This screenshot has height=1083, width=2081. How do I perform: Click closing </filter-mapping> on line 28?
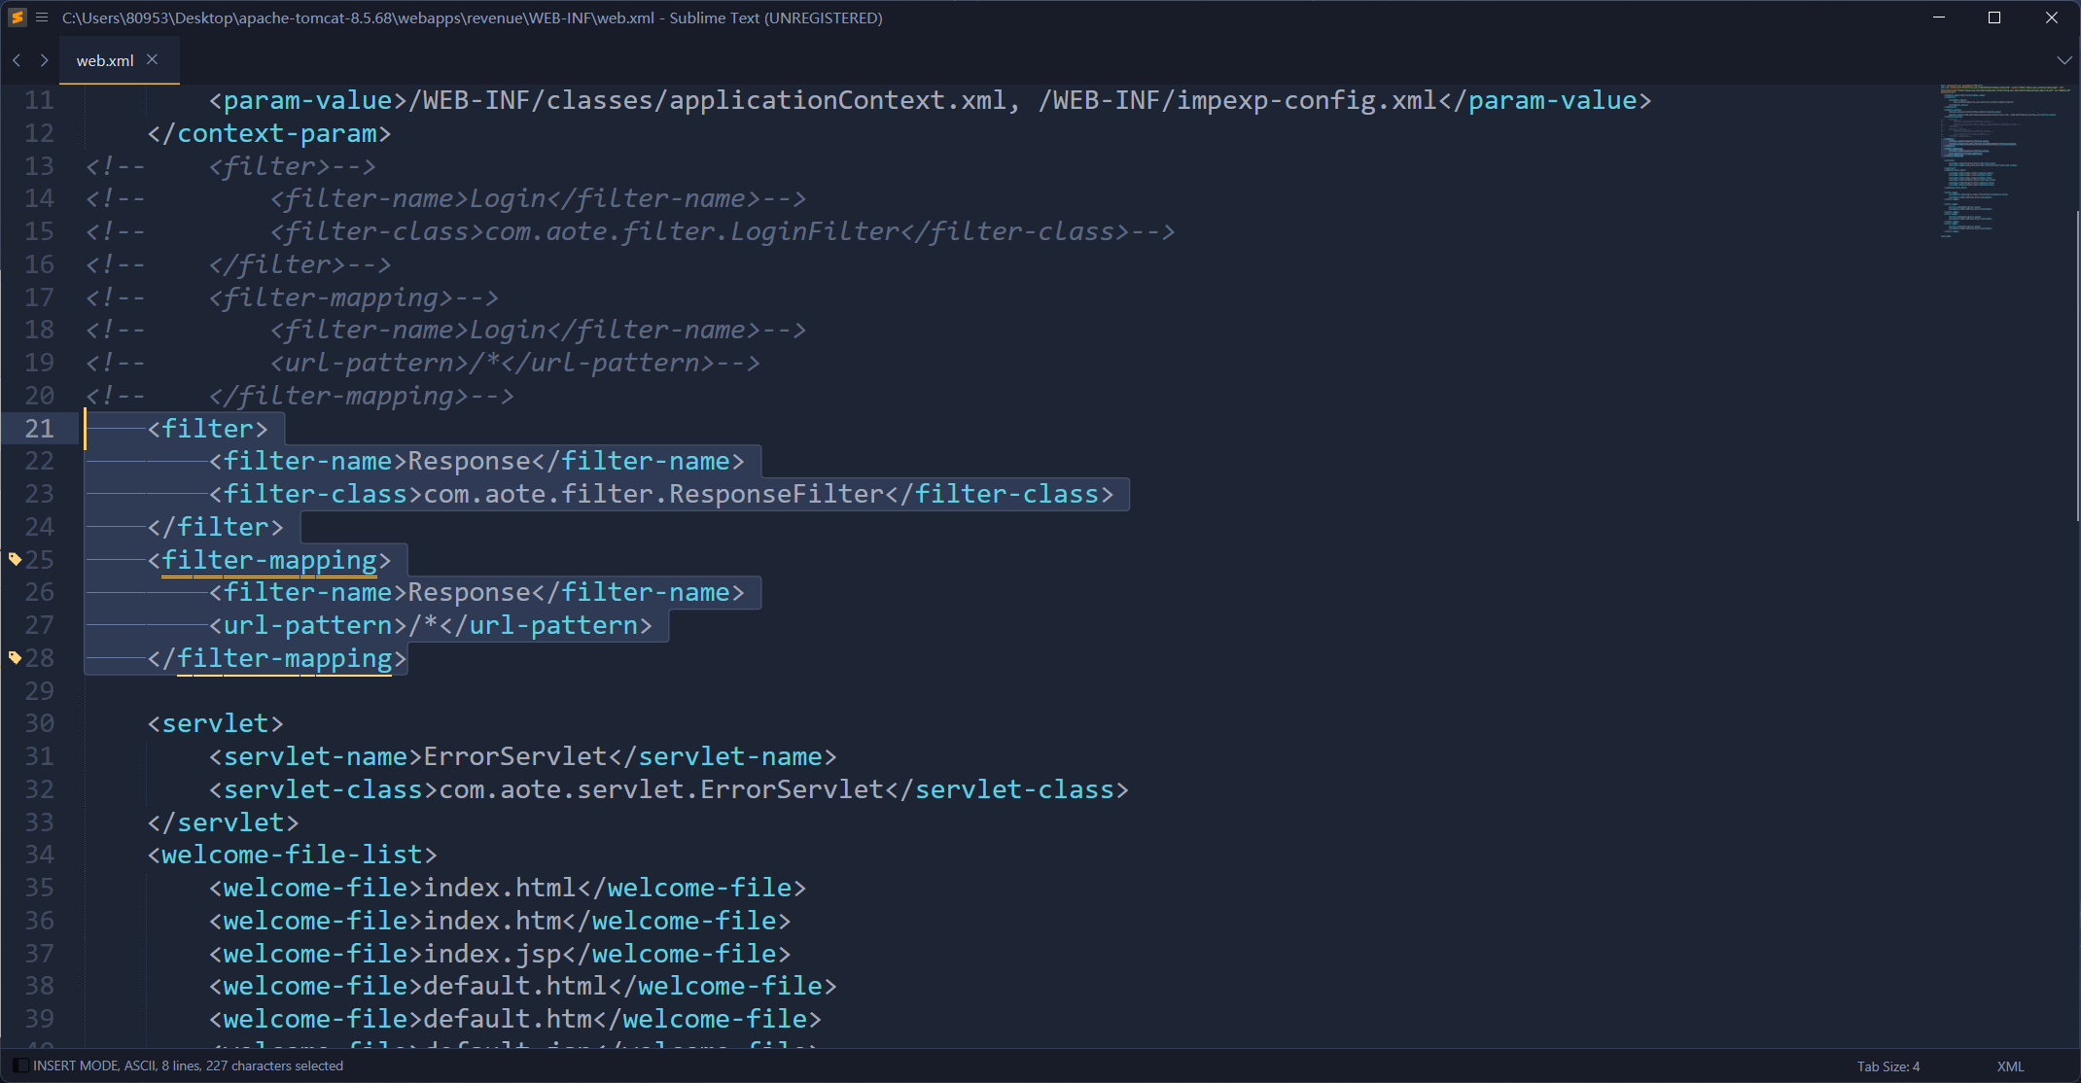277,658
